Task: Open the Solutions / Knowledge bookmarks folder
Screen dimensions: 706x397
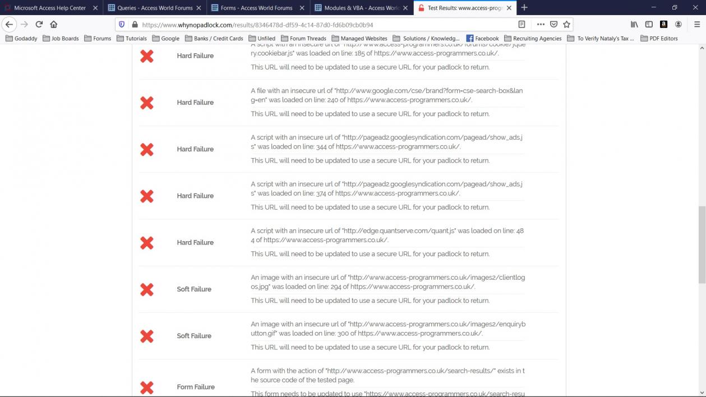Action: tap(426, 39)
